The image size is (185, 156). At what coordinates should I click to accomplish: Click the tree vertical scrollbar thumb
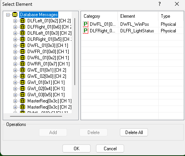pyautogui.click(x=75, y=52)
